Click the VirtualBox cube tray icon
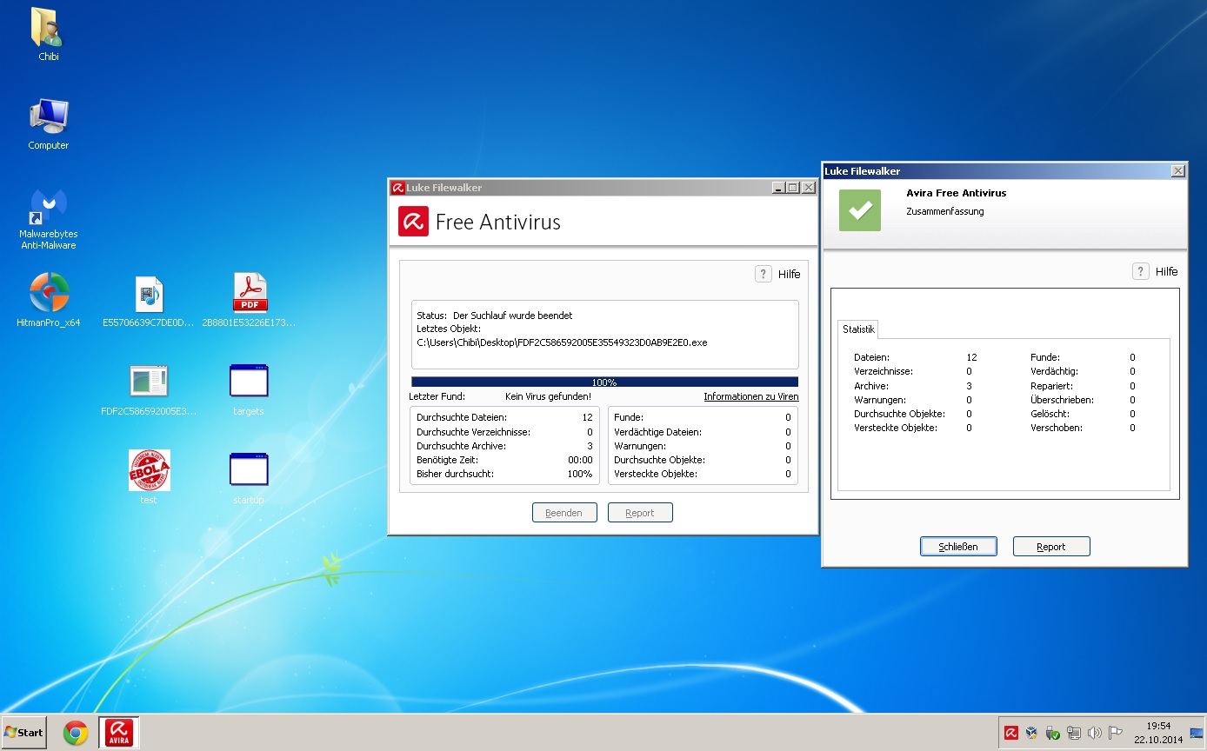Viewport: 1207px width, 751px height. 1032,733
